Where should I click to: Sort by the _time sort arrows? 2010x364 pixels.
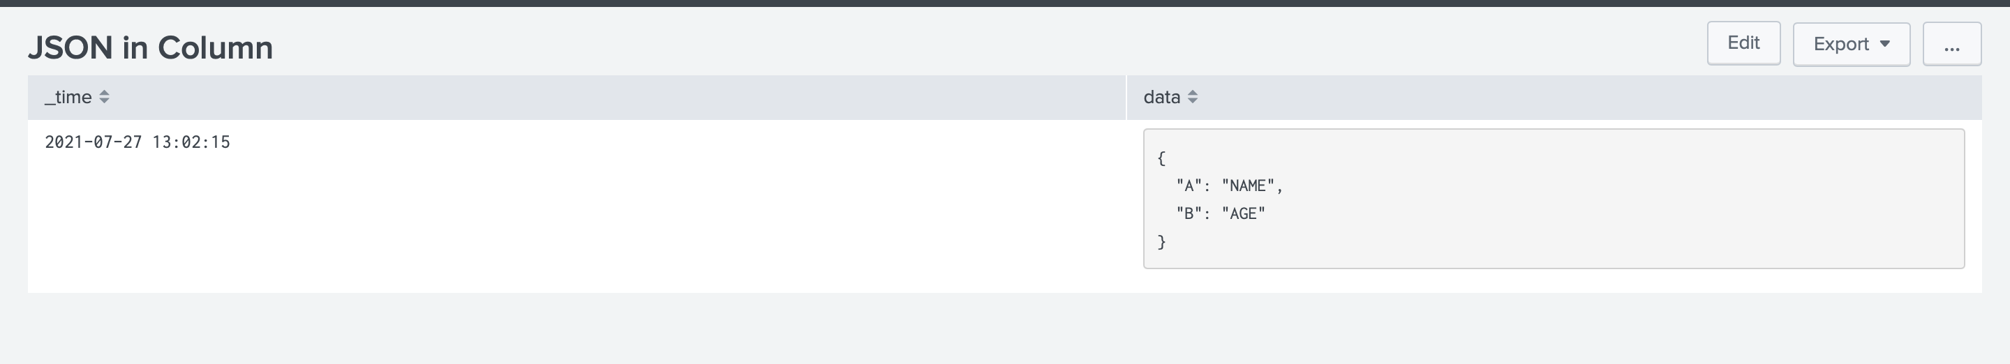(104, 97)
